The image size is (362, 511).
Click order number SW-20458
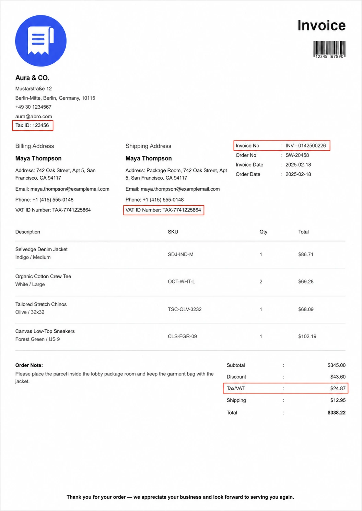click(x=297, y=155)
